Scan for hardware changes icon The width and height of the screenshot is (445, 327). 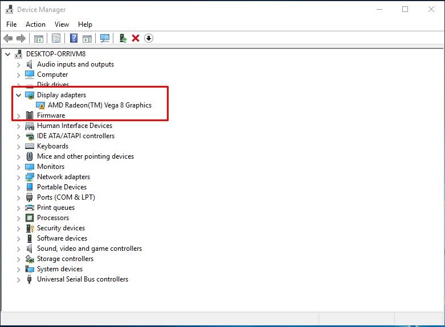click(x=105, y=38)
